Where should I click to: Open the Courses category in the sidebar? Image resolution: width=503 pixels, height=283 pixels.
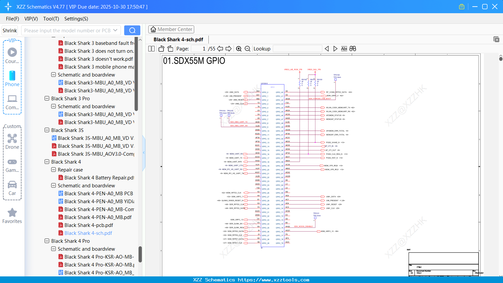[x=12, y=56]
